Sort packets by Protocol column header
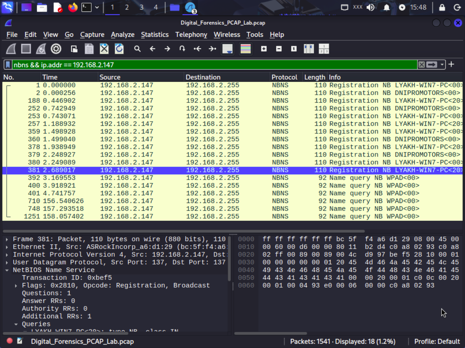Viewport: 465px width, 348px height. [x=284, y=77]
